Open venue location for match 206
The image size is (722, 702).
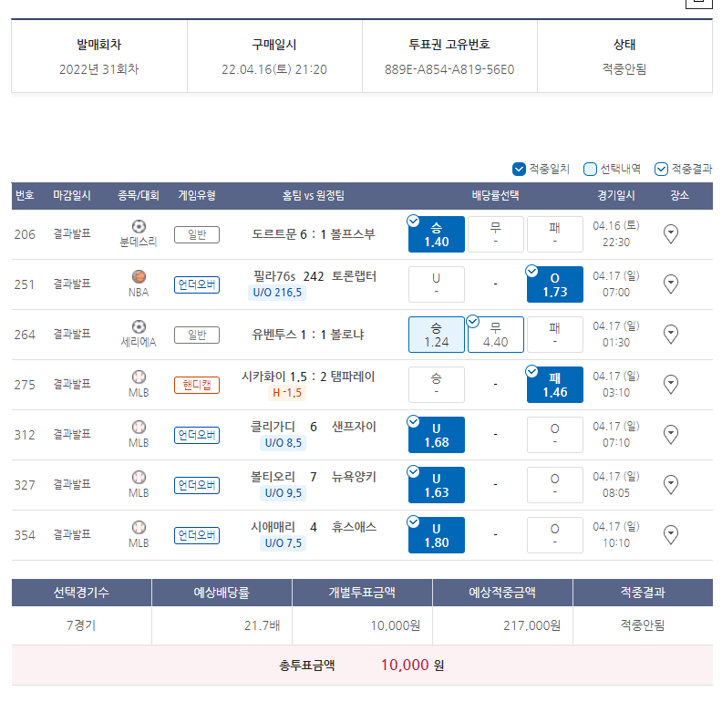coord(670,234)
